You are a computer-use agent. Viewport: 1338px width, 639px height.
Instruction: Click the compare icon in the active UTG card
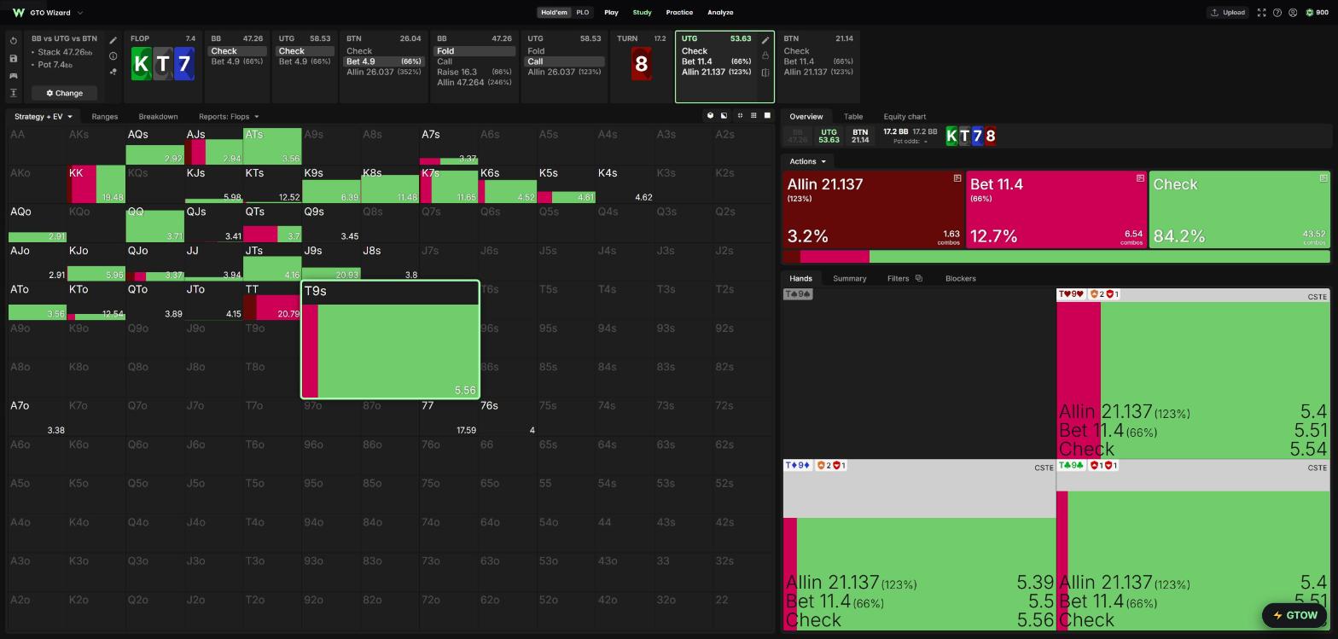click(x=765, y=73)
